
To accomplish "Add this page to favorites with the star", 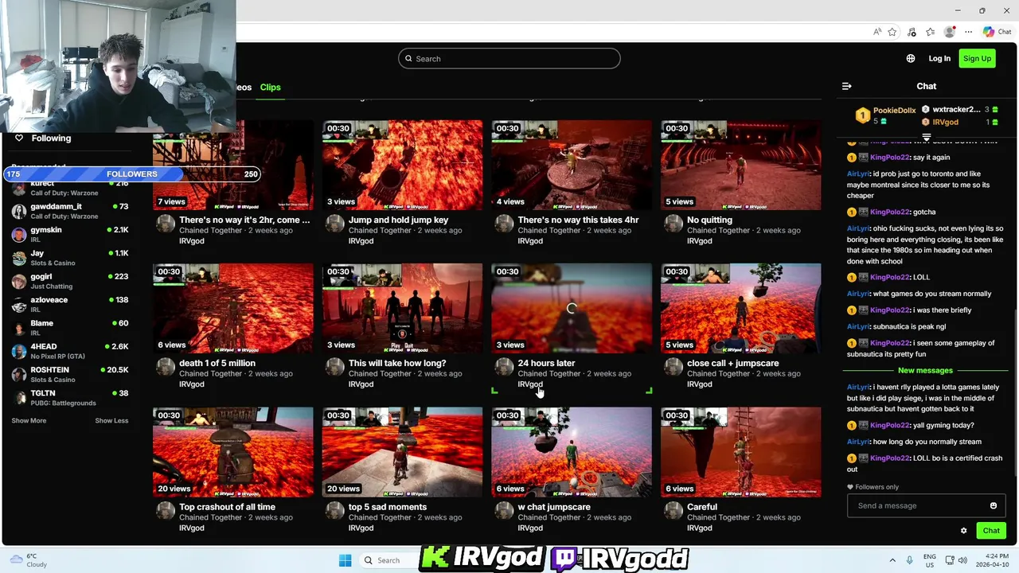I will pos(892,32).
